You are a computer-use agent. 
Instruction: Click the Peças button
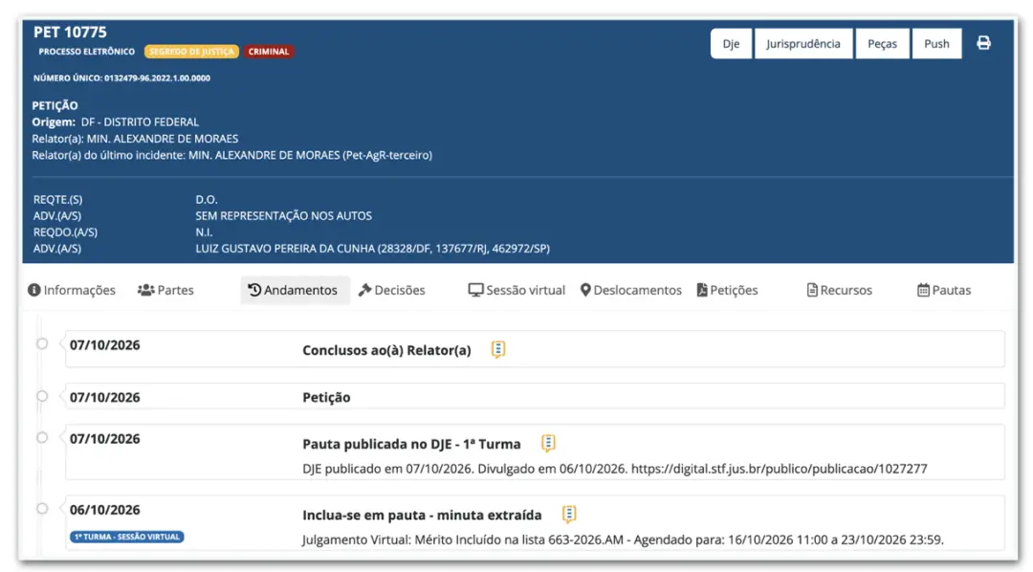tap(882, 43)
